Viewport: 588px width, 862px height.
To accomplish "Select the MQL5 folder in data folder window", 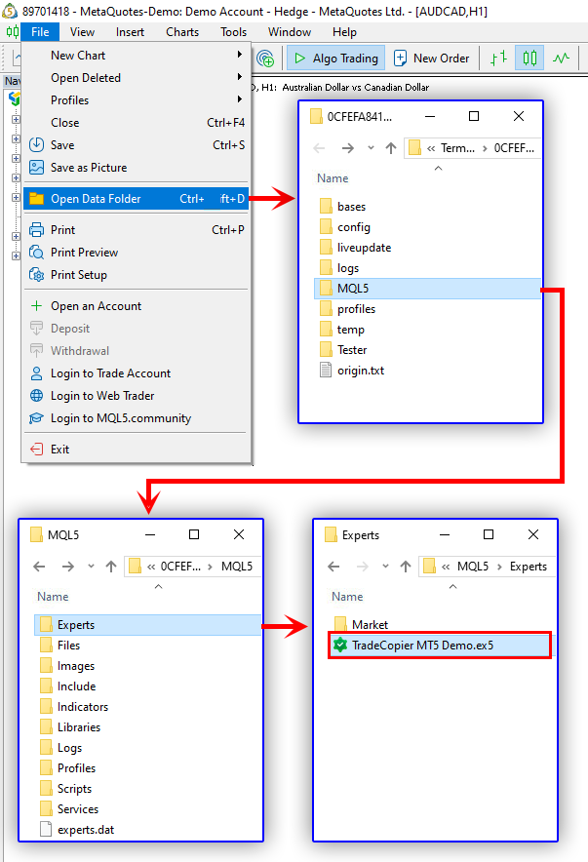I will coord(429,288).
